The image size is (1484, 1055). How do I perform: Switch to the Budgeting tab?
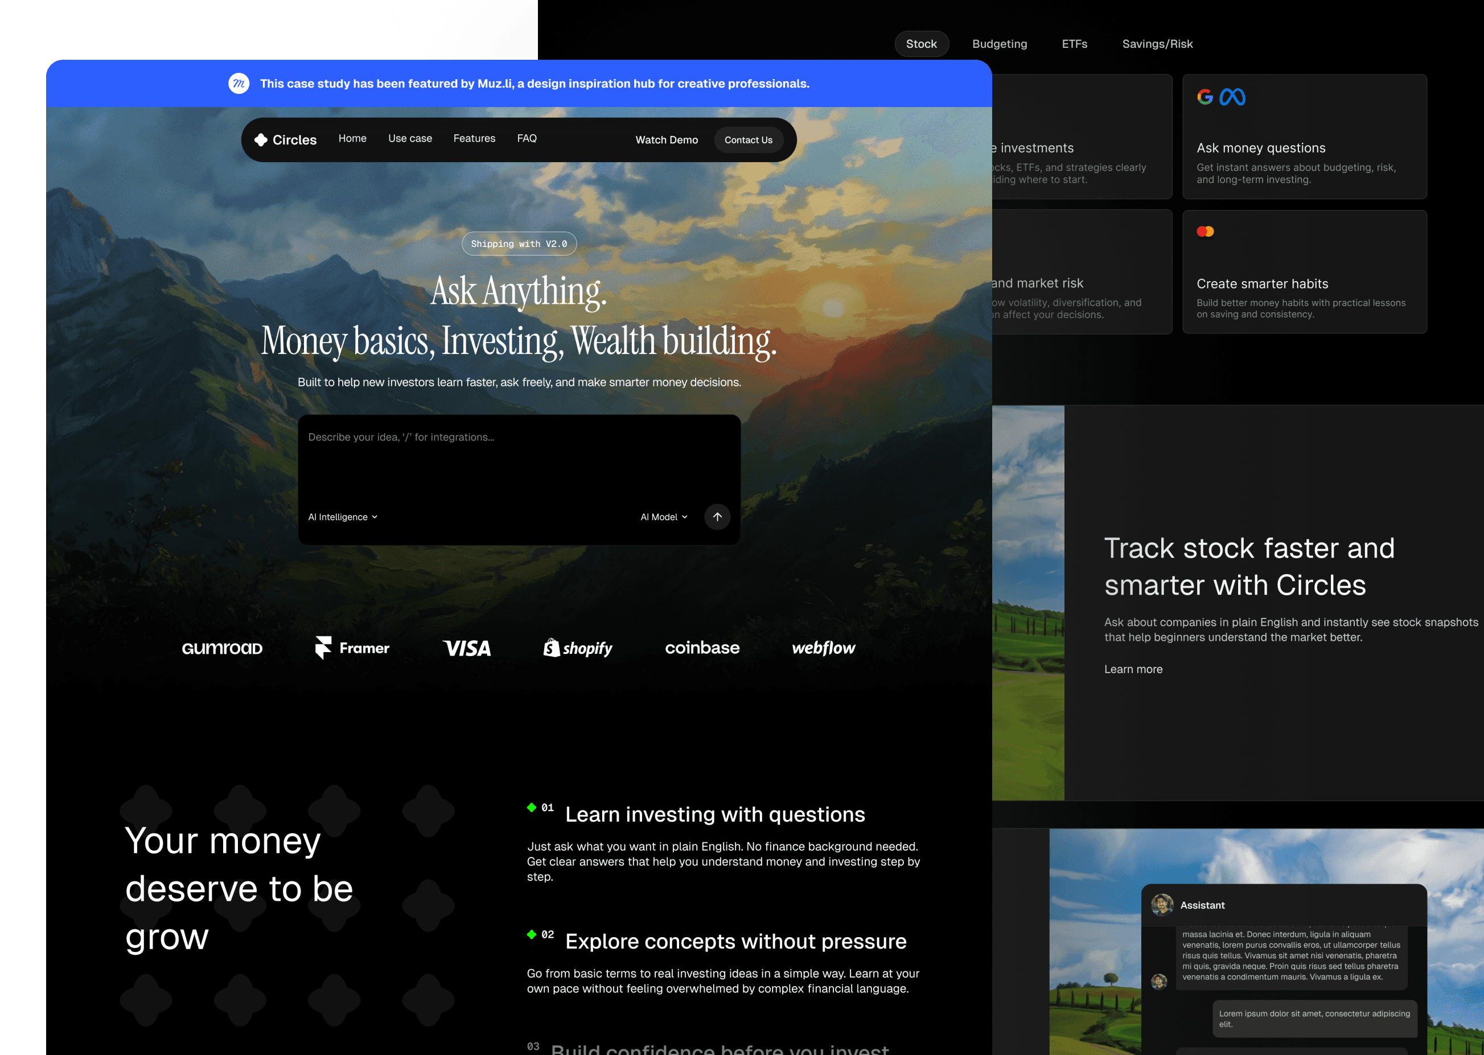1000,44
